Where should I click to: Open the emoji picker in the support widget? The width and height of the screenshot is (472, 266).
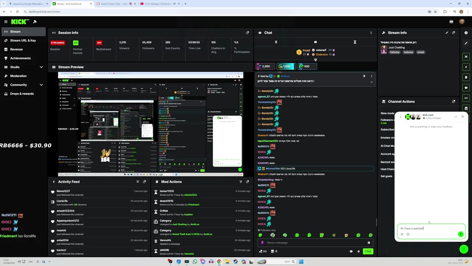click(408, 234)
